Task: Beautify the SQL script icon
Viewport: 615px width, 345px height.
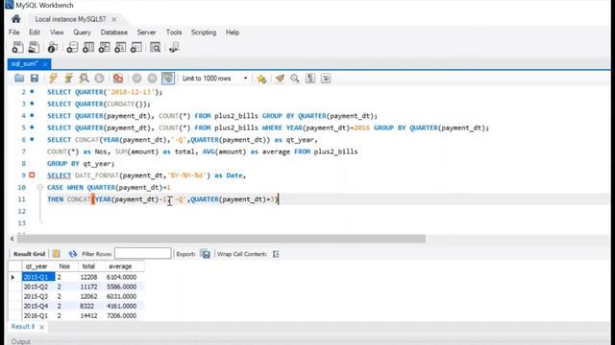Action: pos(280,79)
